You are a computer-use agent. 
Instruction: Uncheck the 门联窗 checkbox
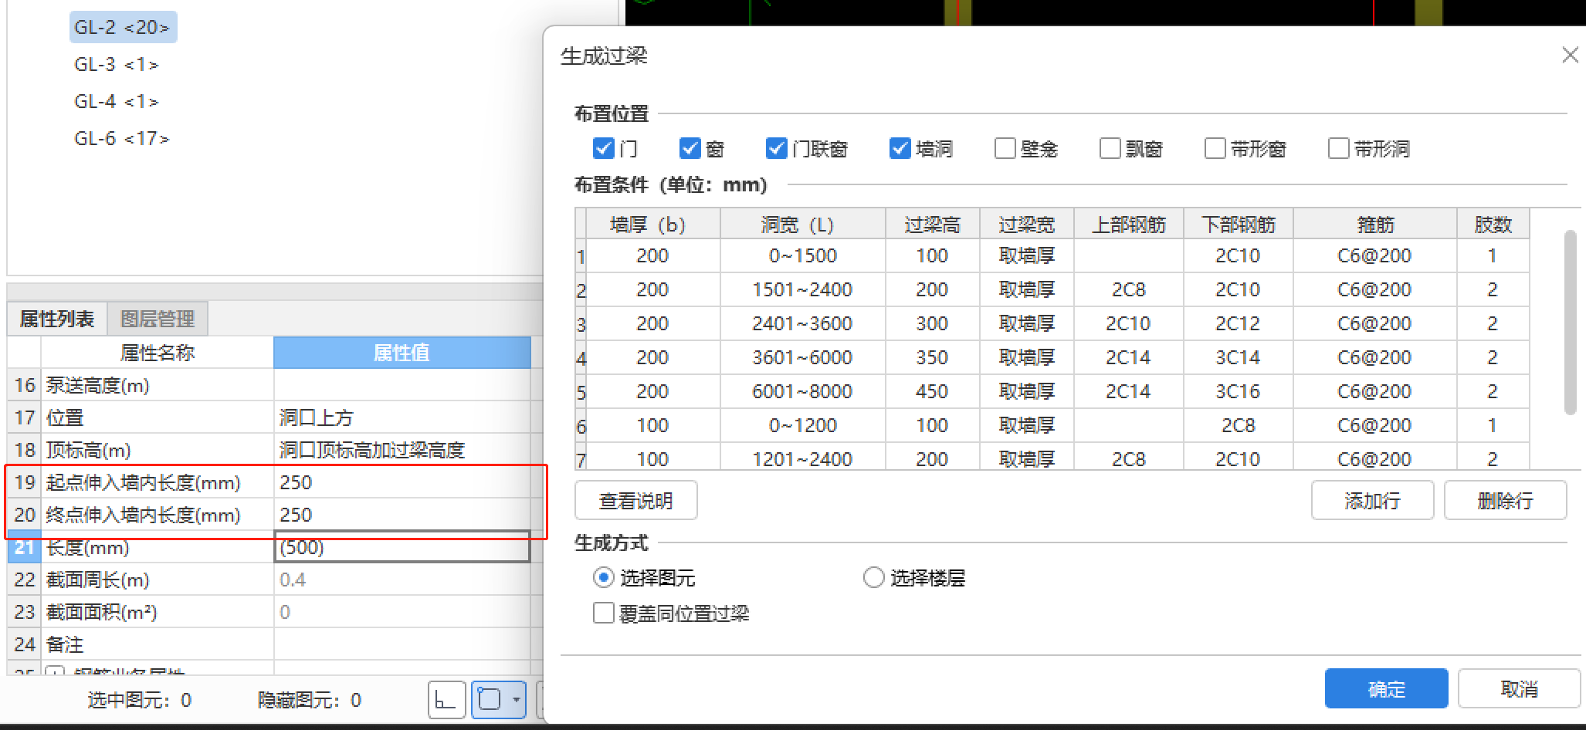[x=777, y=148]
